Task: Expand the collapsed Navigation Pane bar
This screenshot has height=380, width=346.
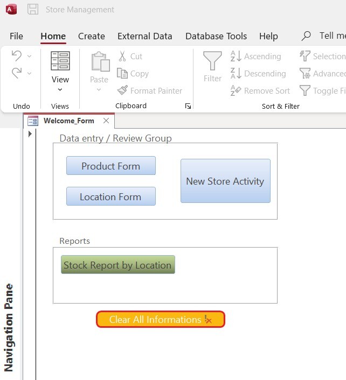Action: [9, 328]
